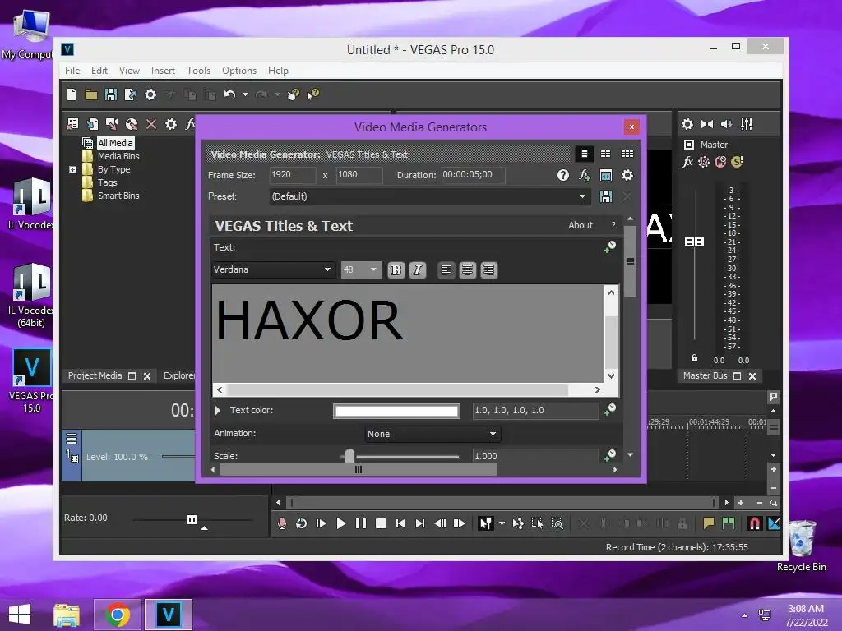This screenshot has height=631, width=842.
Task: Open the File menu
Action: pyautogui.click(x=72, y=71)
